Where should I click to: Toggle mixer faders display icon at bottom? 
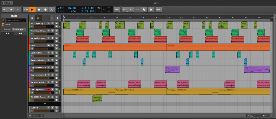[x=34, y=116]
